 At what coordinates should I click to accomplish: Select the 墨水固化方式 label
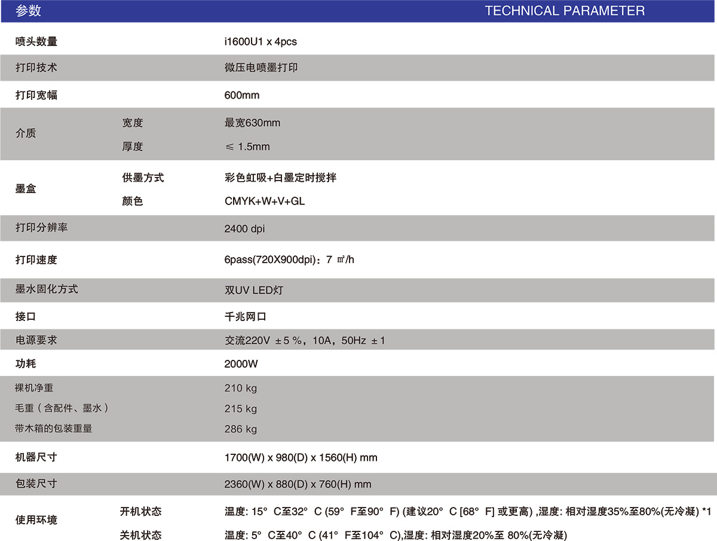click(x=47, y=289)
